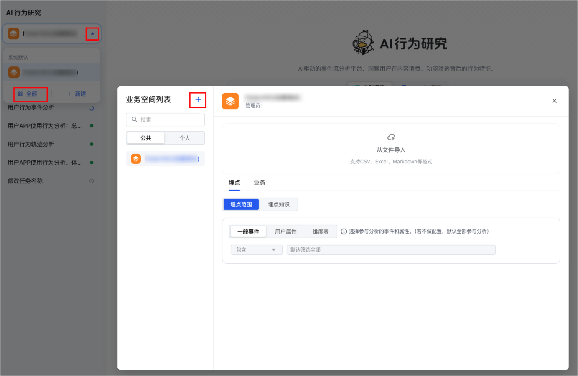Click the orange workspace icon in dialog header
578x376 pixels.
(x=230, y=101)
